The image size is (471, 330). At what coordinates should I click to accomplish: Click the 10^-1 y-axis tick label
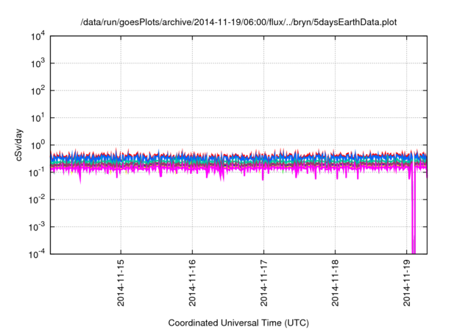[36, 172]
